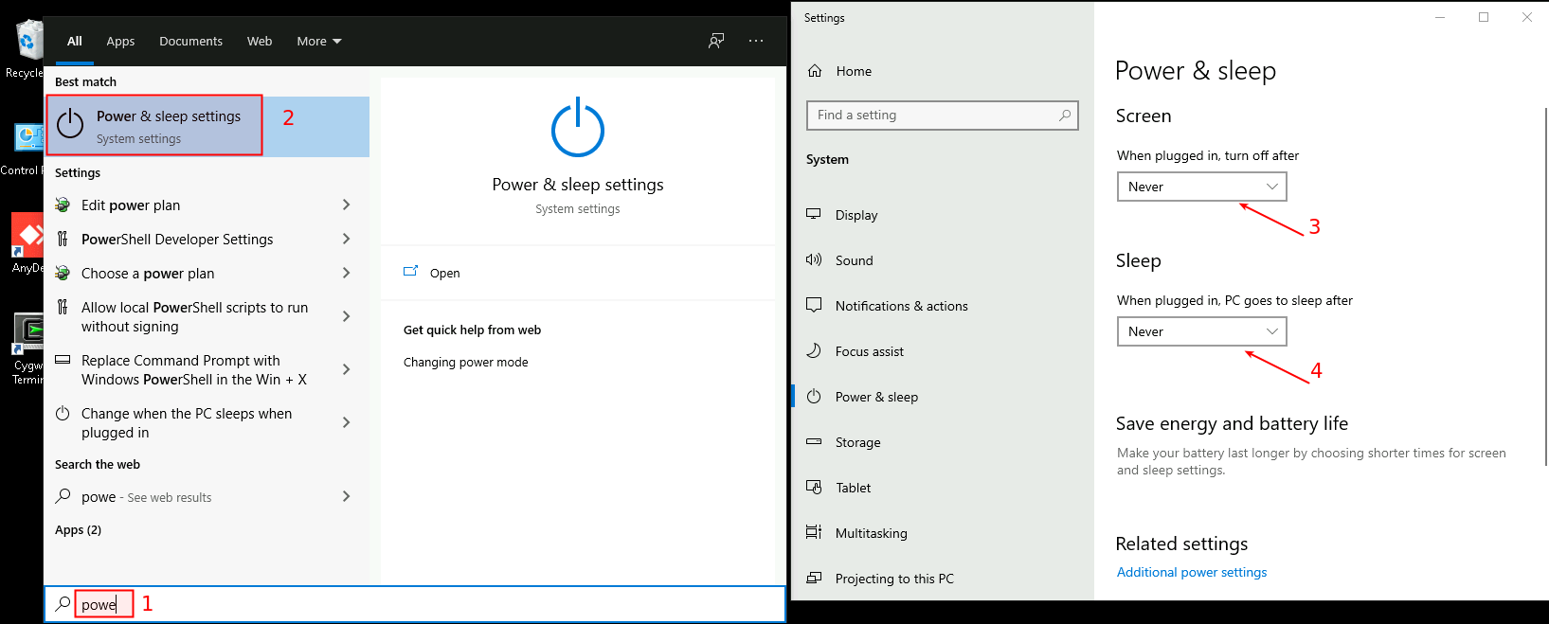Open Storage settings in sidebar
The height and width of the screenshot is (624, 1549).
tap(857, 442)
